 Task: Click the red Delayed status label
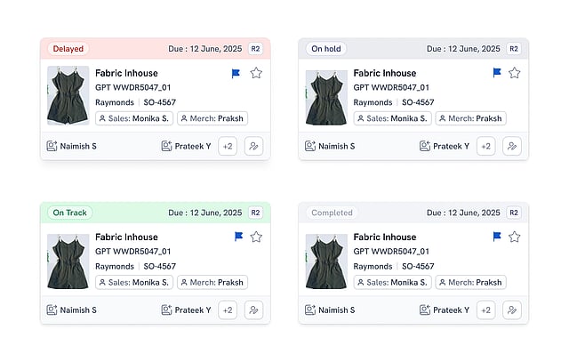coord(68,49)
